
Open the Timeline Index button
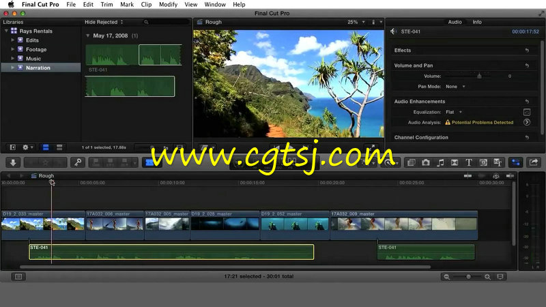18,276
